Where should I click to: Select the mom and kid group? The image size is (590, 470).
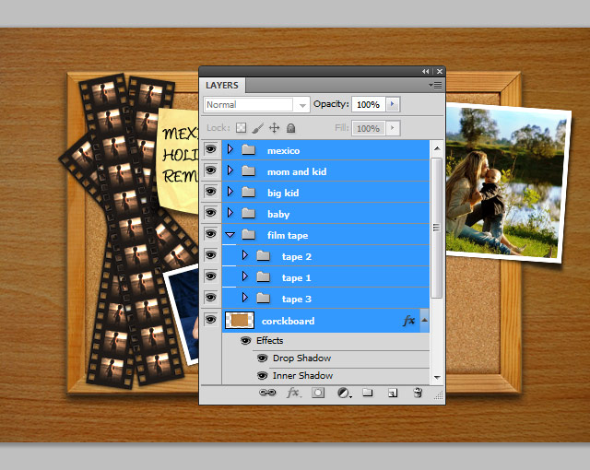tap(297, 171)
